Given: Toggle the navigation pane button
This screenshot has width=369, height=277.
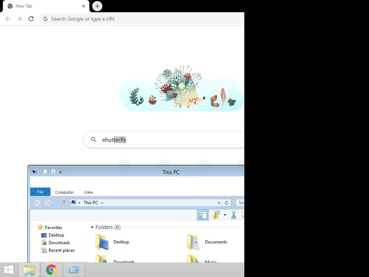Looking at the screenshot, I should [203, 215].
